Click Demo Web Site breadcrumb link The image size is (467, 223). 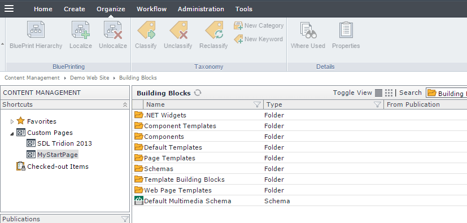[x=90, y=78]
